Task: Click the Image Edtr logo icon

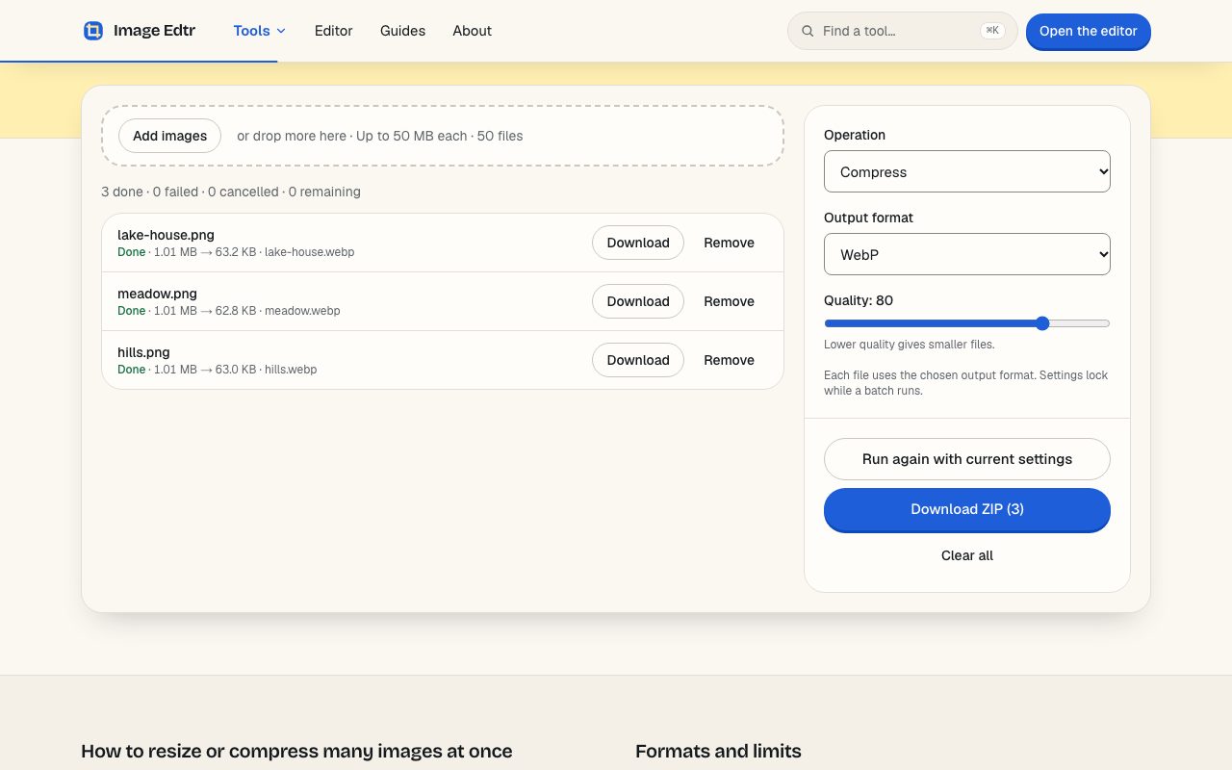Action: pos(93,31)
